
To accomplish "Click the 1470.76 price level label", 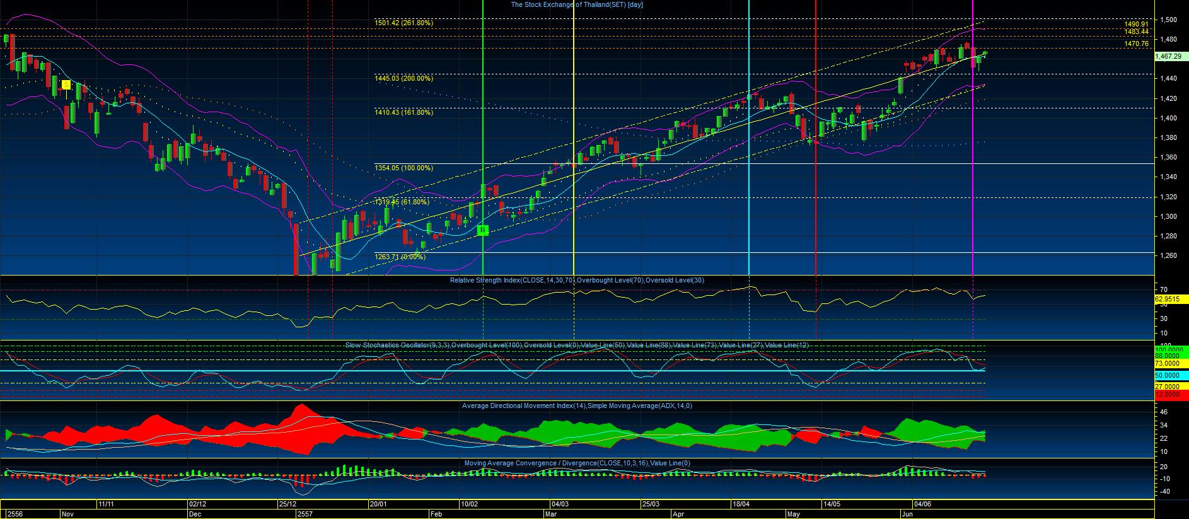I will tap(1137, 44).
